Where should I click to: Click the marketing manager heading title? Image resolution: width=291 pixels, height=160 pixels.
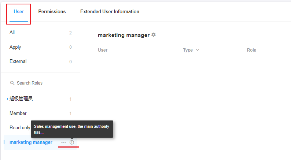[x=124, y=35]
